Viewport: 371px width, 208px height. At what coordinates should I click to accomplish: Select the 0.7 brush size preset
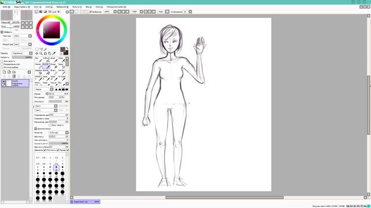[x=38, y=157]
